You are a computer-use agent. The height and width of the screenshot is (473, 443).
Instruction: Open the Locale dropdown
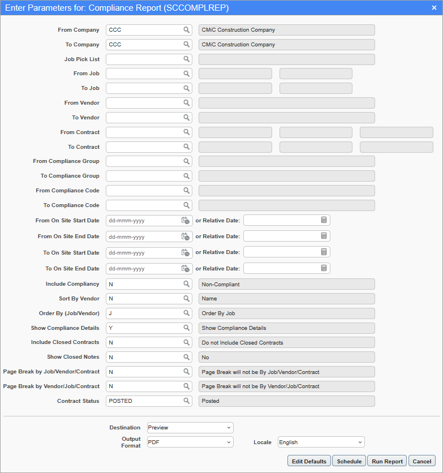click(320, 441)
